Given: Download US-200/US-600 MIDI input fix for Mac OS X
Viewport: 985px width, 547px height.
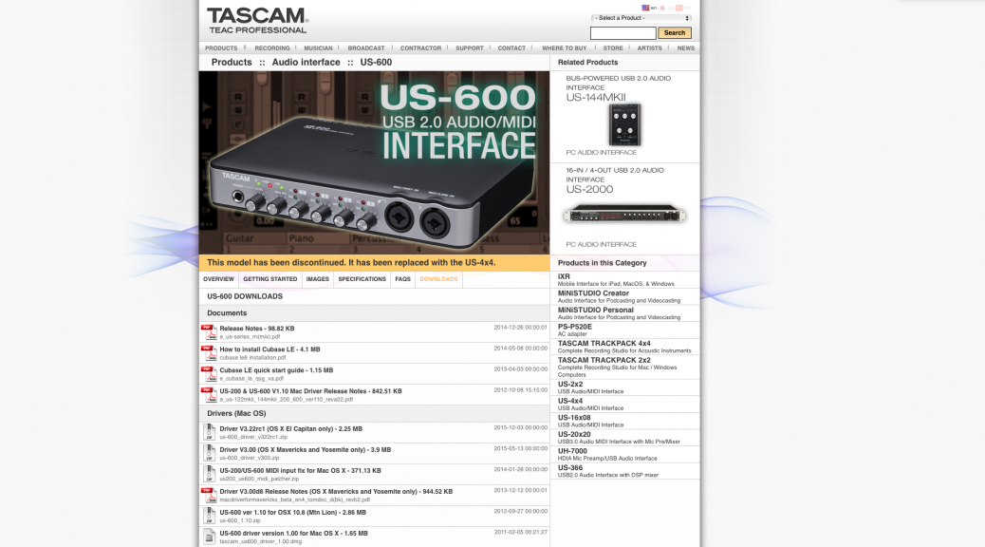Looking at the screenshot, I should point(300,470).
